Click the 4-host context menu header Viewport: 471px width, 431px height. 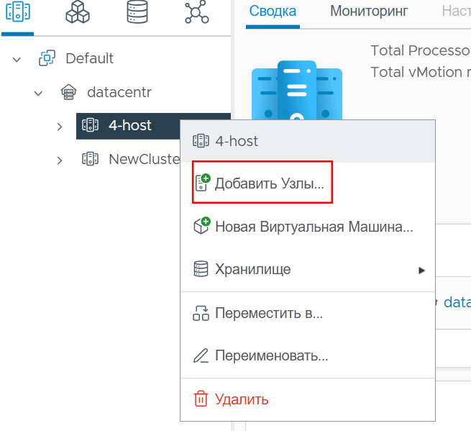tap(308, 141)
